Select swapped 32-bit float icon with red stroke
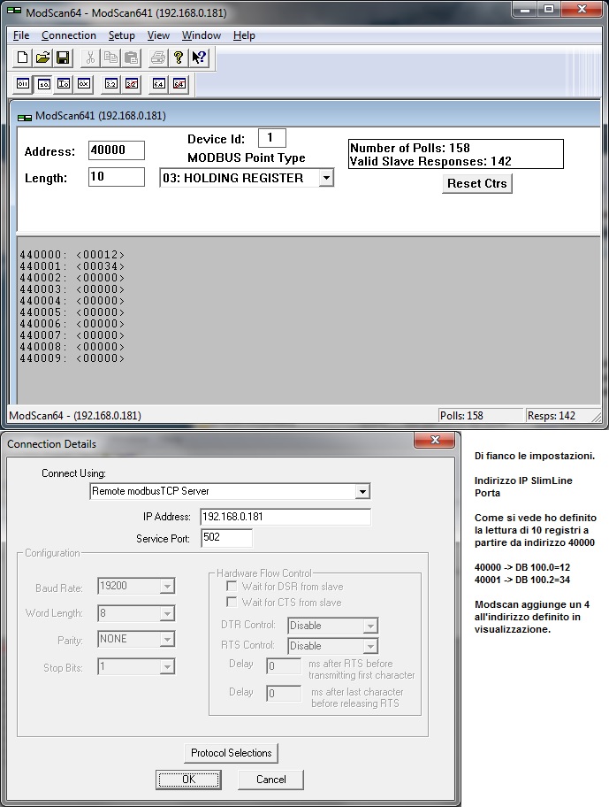 132,84
